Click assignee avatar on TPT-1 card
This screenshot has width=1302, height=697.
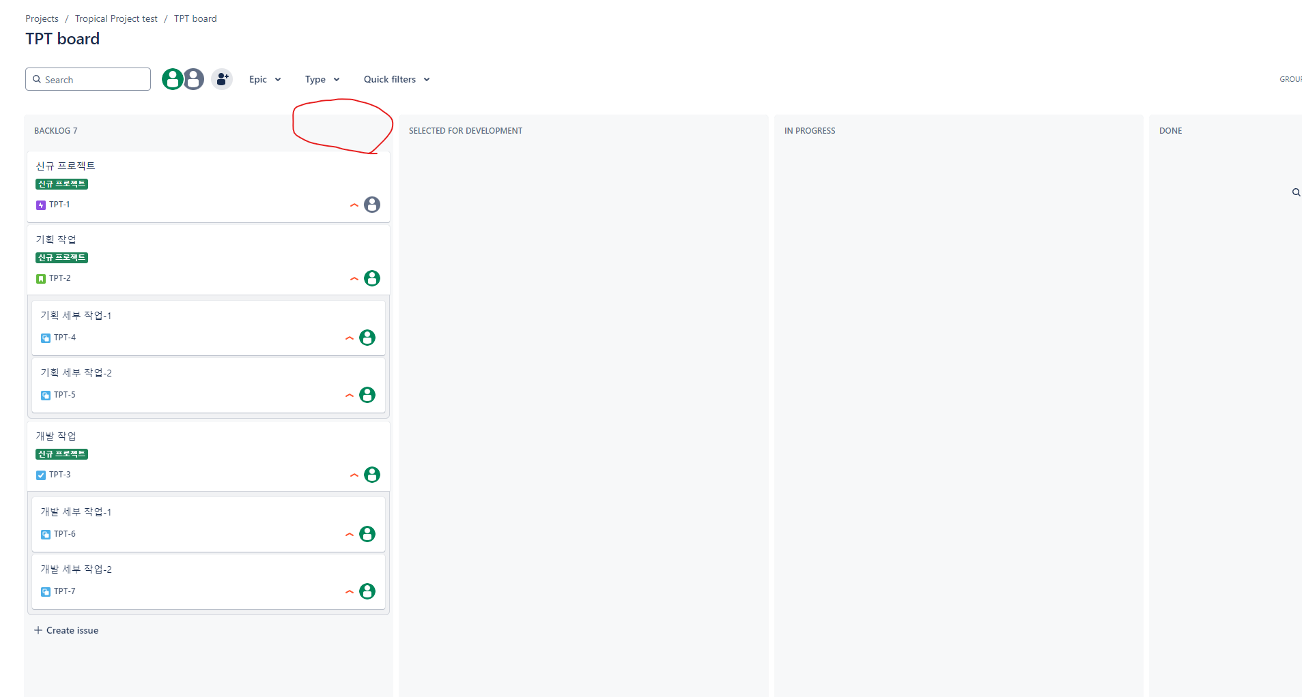[372, 205]
